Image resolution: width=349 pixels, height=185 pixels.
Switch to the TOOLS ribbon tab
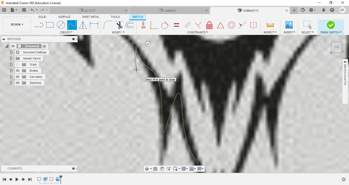click(x=115, y=17)
